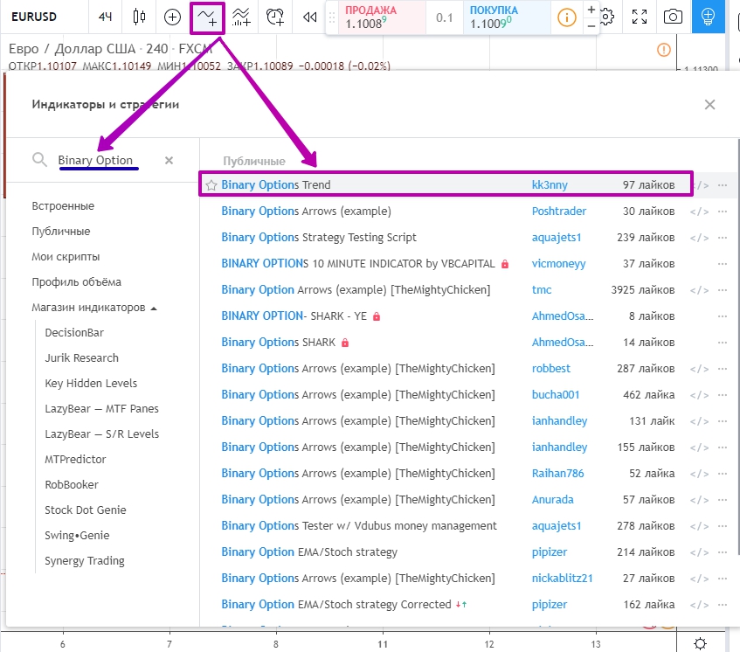The width and height of the screenshot is (740, 652).
Task: Collapse the Магазин индикаторов section
Action: [154, 308]
